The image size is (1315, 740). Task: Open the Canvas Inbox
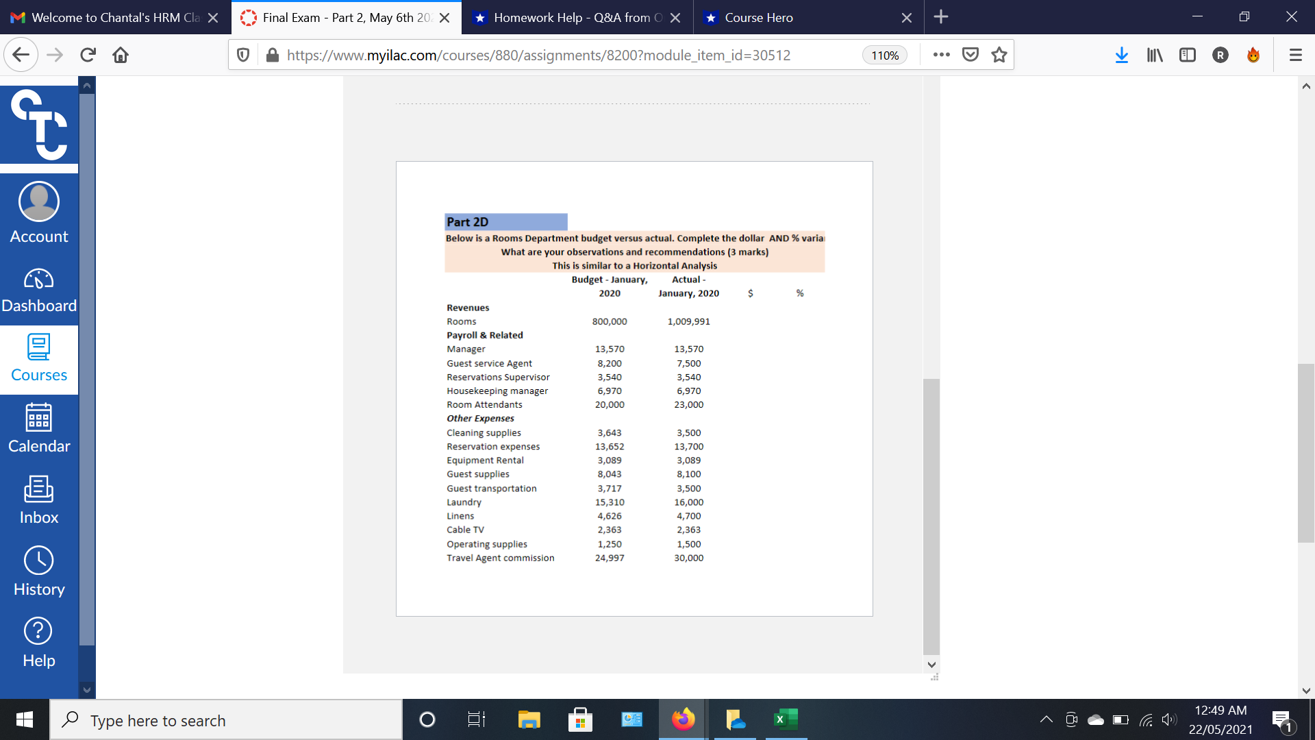click(39, 500)
